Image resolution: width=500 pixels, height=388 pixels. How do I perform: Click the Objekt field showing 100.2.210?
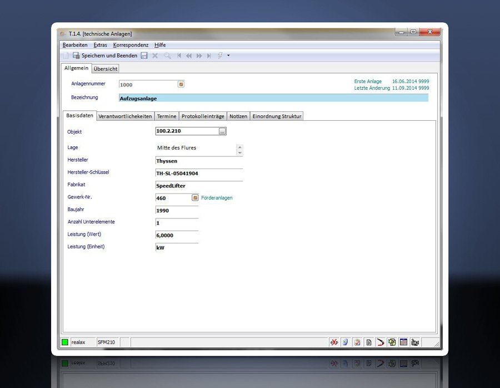[x=187, y=131]
